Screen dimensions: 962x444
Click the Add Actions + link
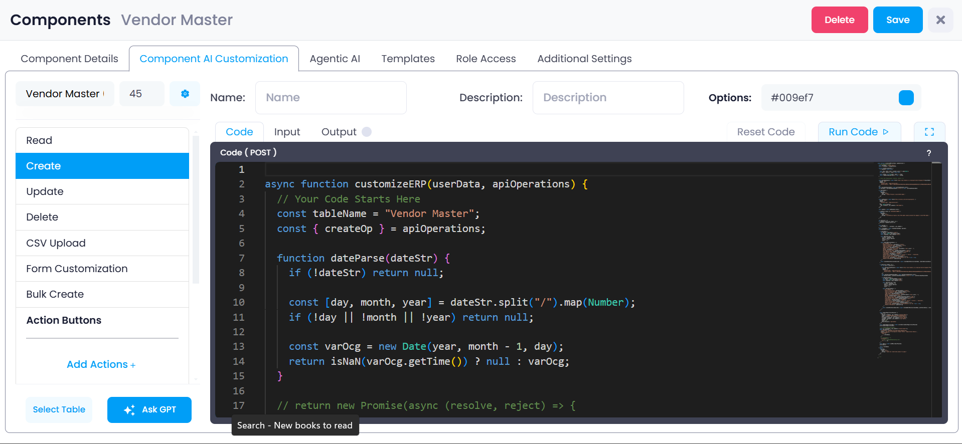101,364
